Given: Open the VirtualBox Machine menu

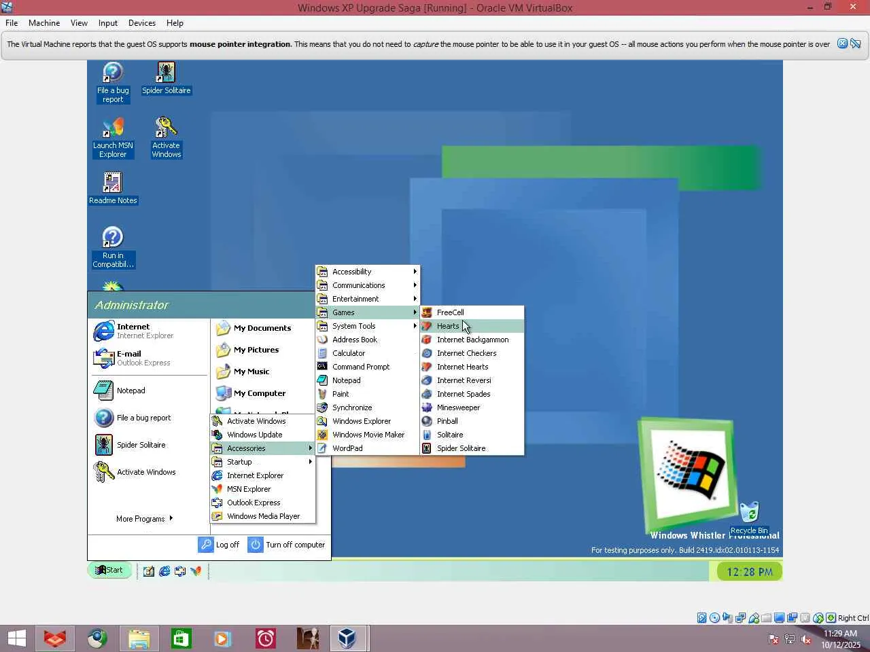Looking at the screenshot, I should coord(44,23).
